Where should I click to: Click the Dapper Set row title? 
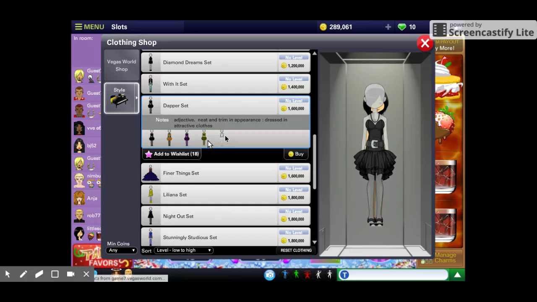pyautogui.click(x=176, y=106)
